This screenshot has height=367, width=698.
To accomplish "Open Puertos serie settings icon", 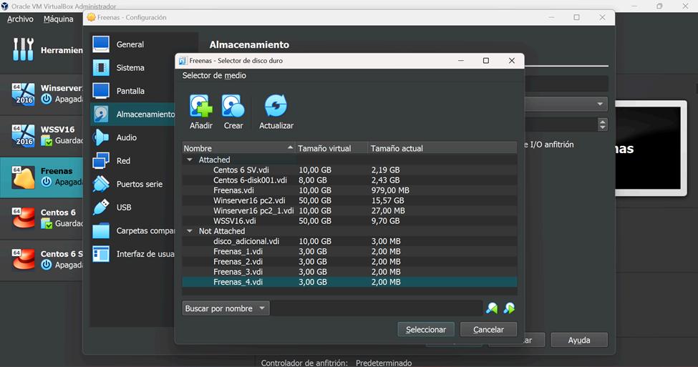I will coord(101,184).
